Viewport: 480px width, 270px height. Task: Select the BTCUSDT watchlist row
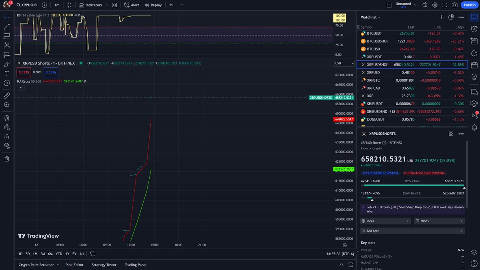412,33
